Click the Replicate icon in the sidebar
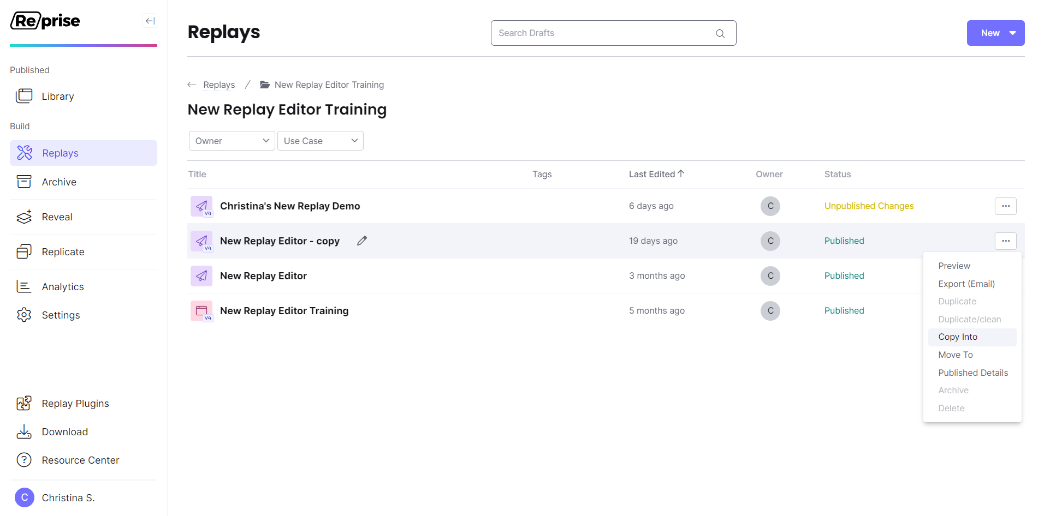Screen dimensions: 1044x516 point(24,251)
